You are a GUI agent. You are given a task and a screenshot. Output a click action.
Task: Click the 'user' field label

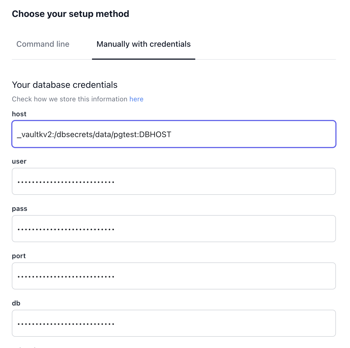pyautogui.click(x=19, y=161)
